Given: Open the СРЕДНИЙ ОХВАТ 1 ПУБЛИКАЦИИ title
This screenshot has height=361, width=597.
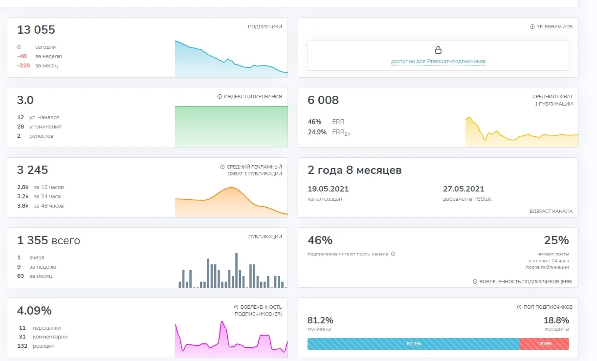Looking at the screenshot, I should (553, 100).
